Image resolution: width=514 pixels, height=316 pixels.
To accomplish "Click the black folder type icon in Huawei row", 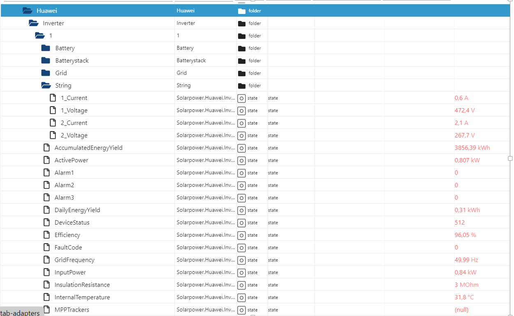I will (x=242, y=11).
